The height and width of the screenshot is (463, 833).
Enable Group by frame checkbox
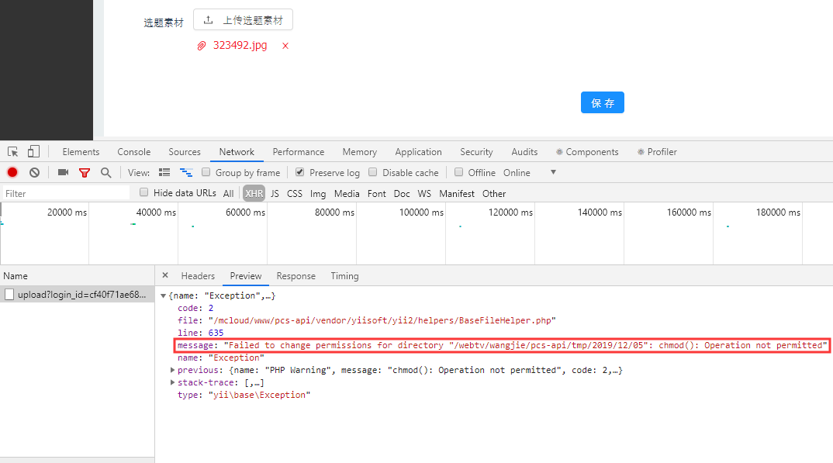pyautogui.click(x=206, y=172)
